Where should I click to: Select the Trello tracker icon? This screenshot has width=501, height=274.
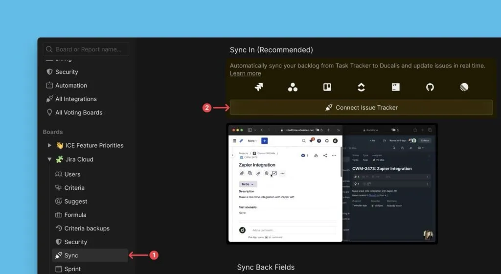(327, 87)
